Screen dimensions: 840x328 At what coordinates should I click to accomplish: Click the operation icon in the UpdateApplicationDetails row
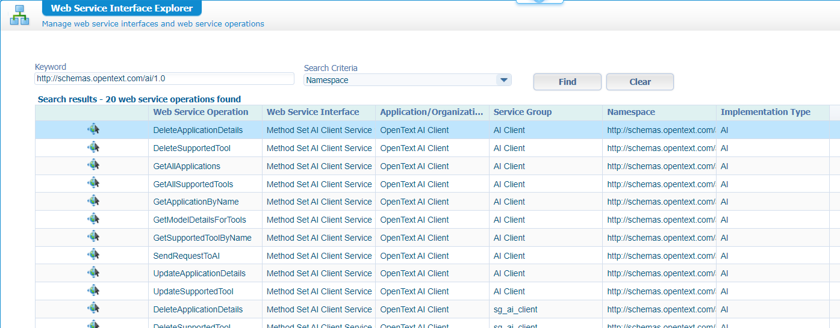tap(93, 273)
